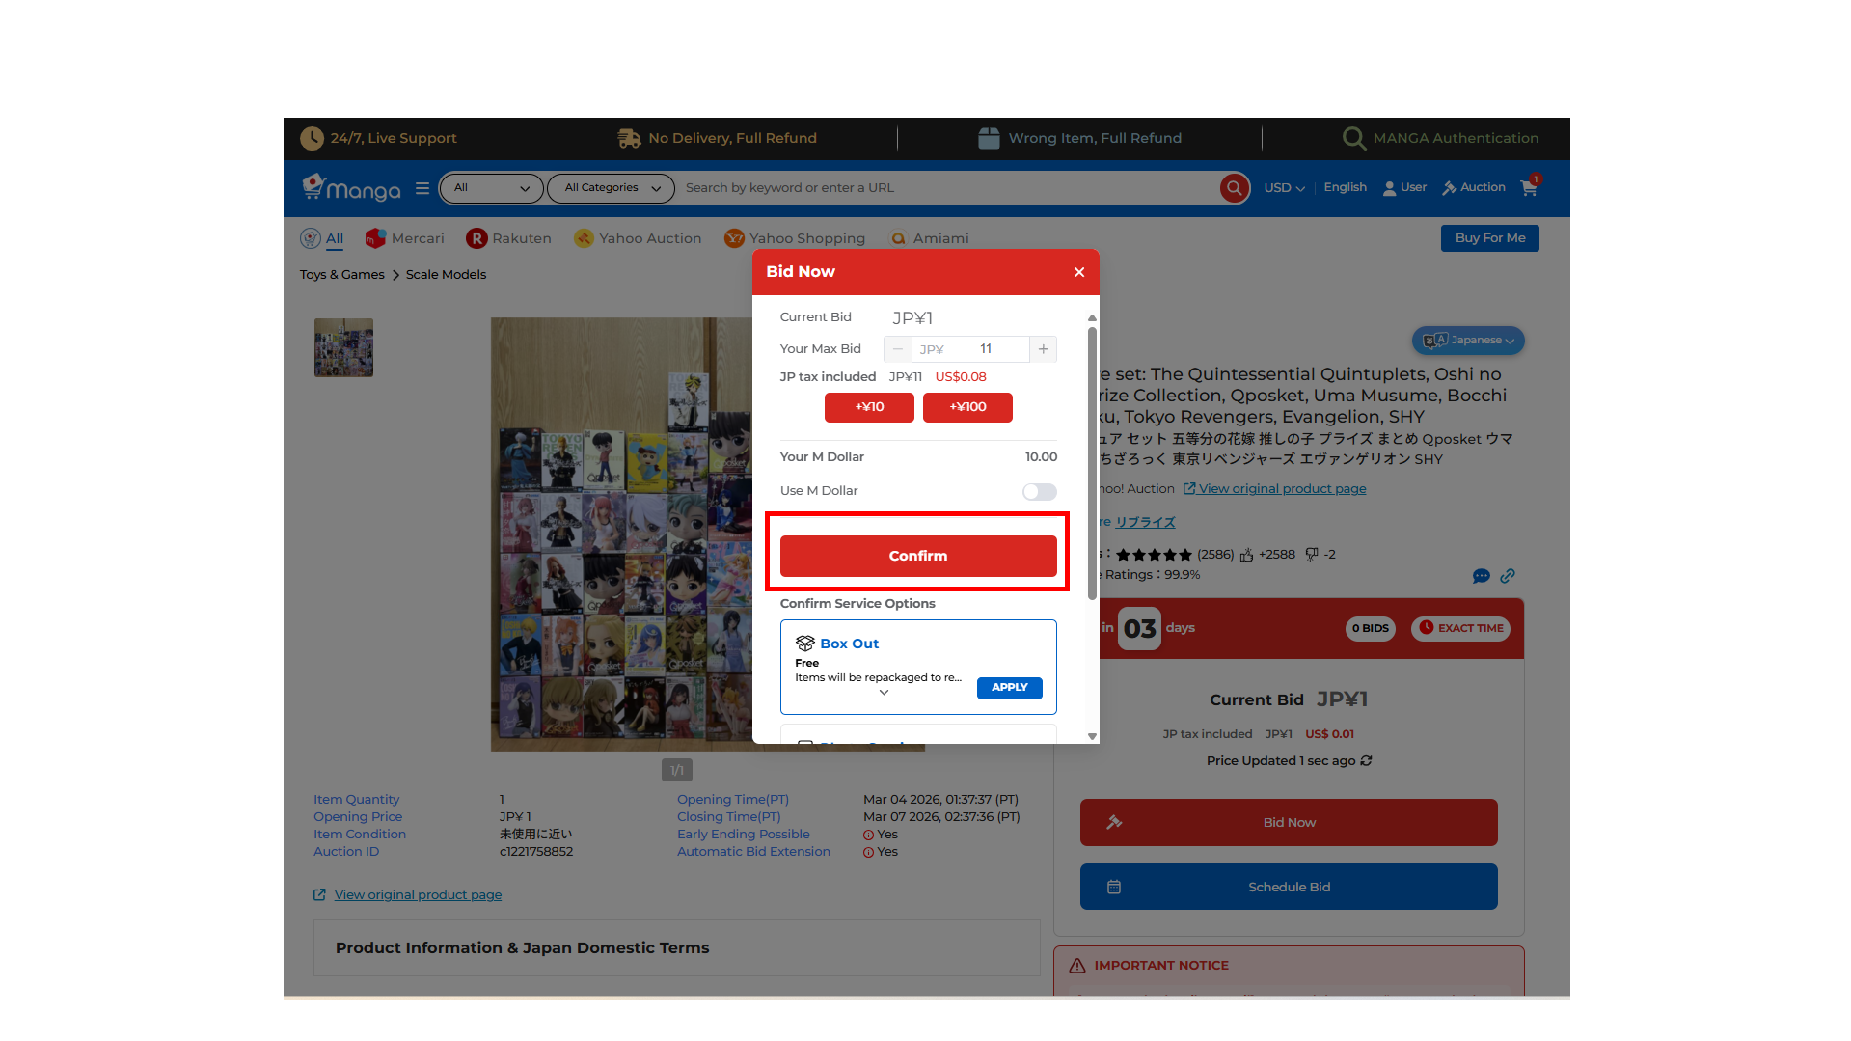Select the product thumbnail image

tap(343, 347)
